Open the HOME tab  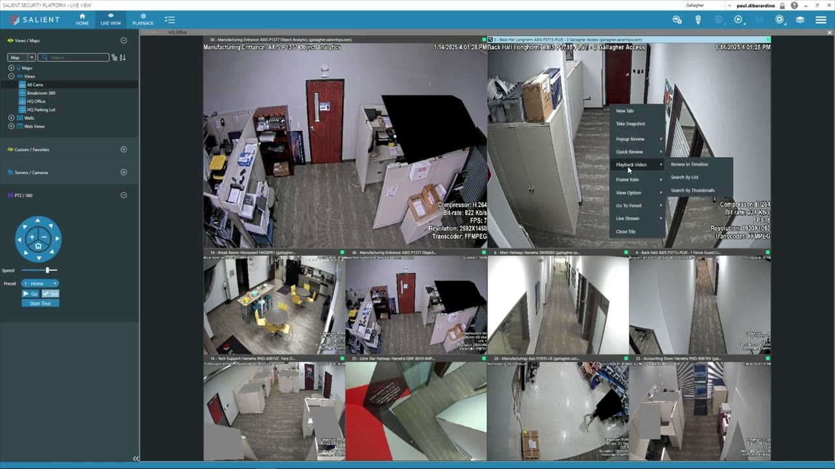click(82, 20)
